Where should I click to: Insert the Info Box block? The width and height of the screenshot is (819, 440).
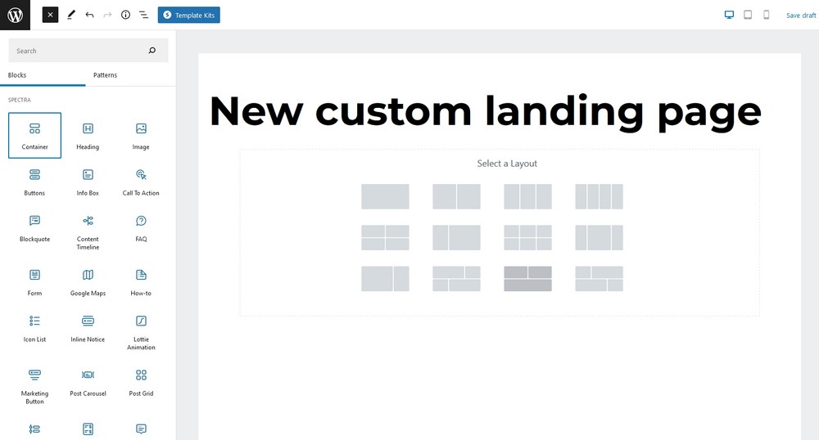(x=88, y=182)
